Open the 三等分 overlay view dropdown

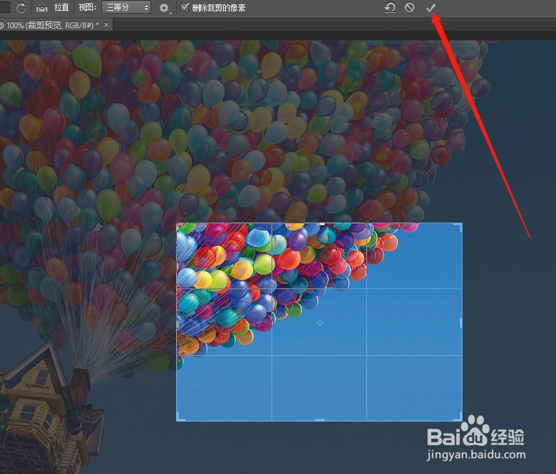pyautogui.click(x=126, y=8)
